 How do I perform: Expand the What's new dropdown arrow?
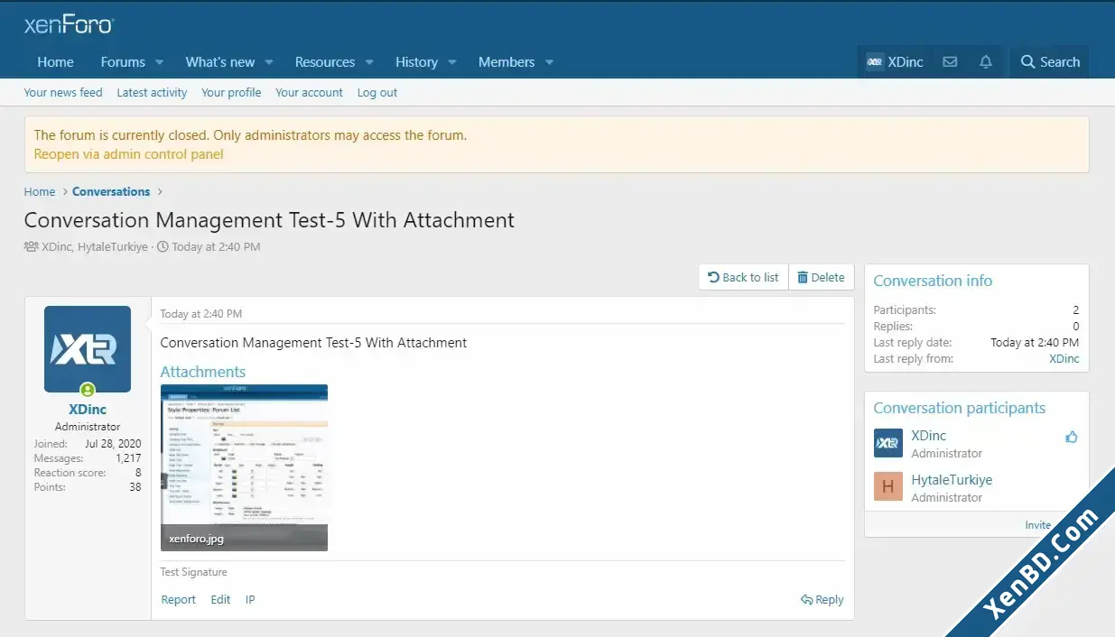269,62
